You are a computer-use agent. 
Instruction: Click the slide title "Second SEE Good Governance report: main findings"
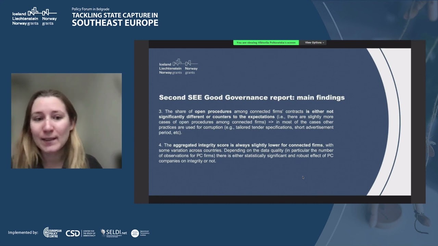point(252,98)
